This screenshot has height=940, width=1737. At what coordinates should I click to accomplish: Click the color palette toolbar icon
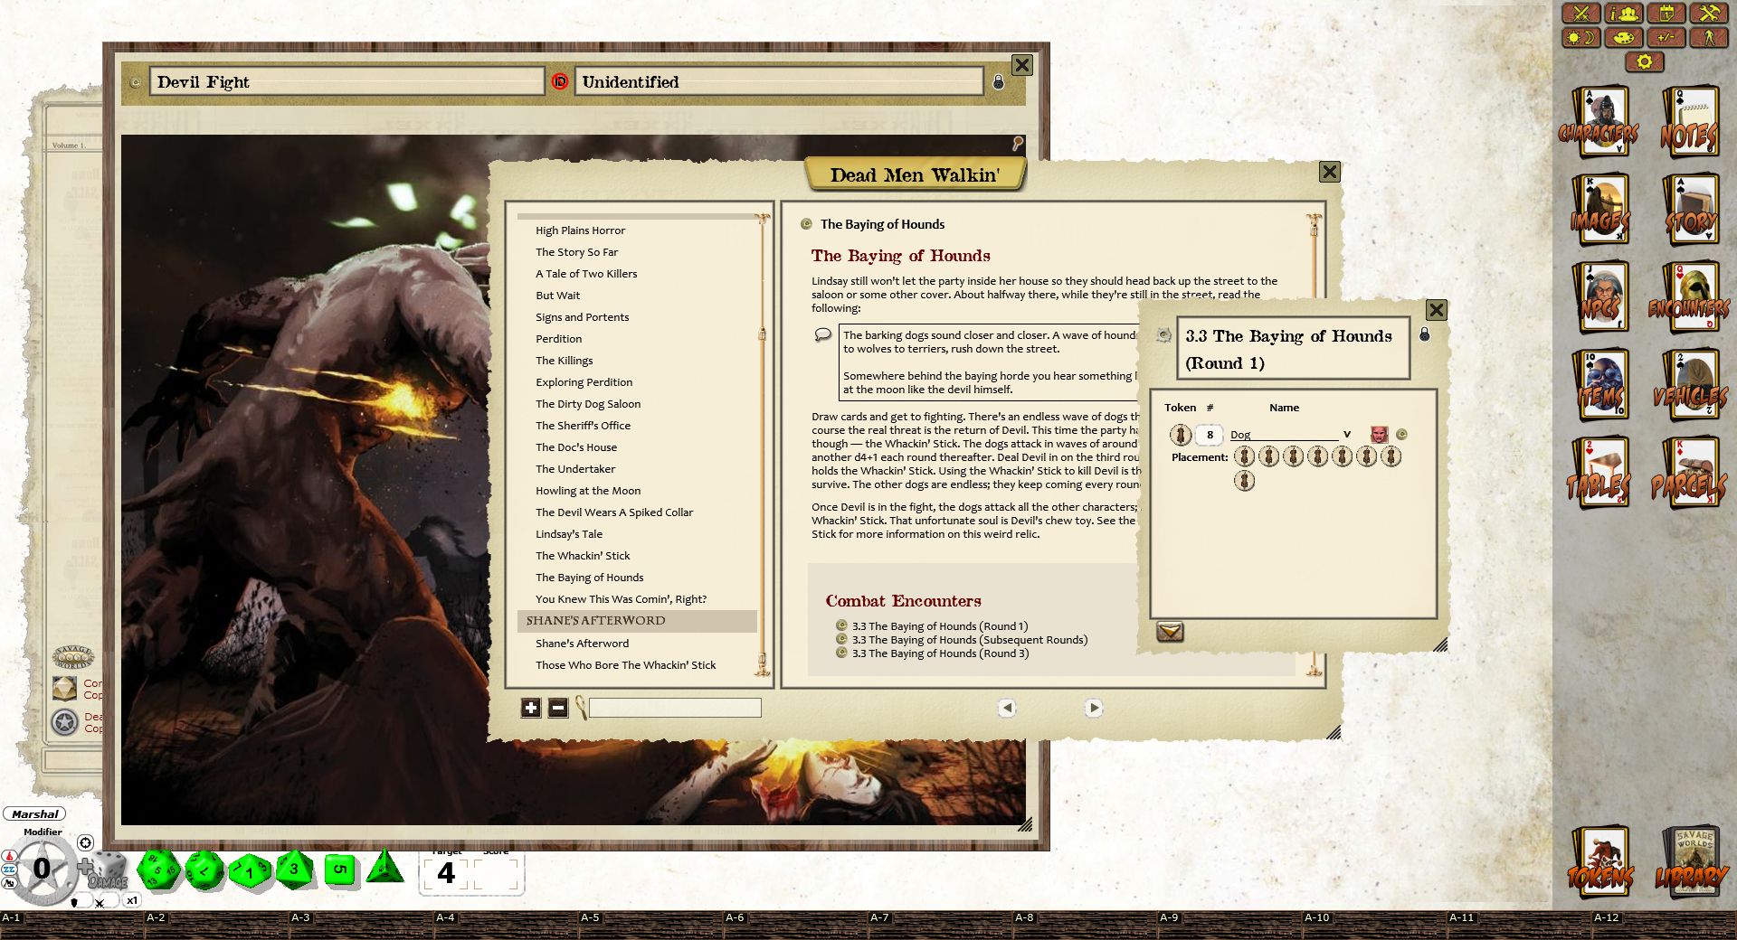pyautogui.click(x=1624, y=38)
